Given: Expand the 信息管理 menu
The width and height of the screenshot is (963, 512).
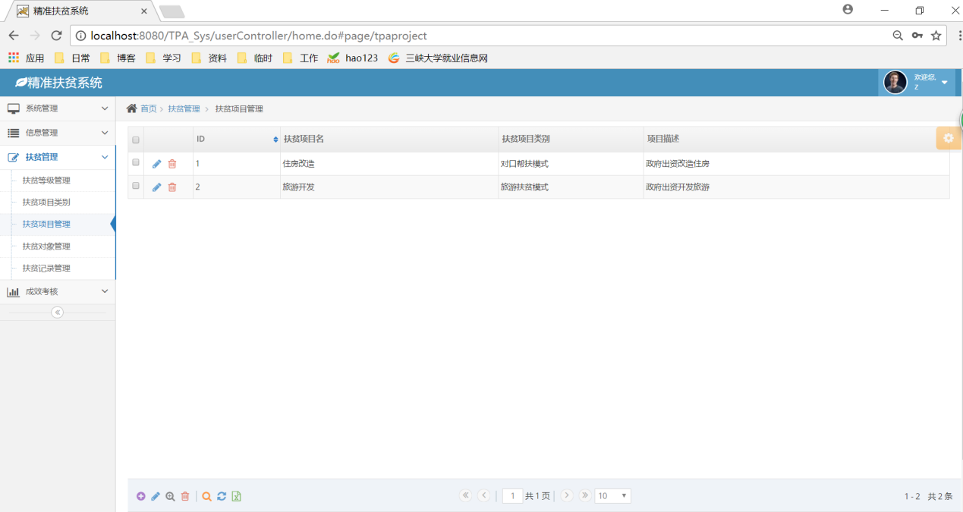Looking at the screenshot, I should [x=58, y=133].
